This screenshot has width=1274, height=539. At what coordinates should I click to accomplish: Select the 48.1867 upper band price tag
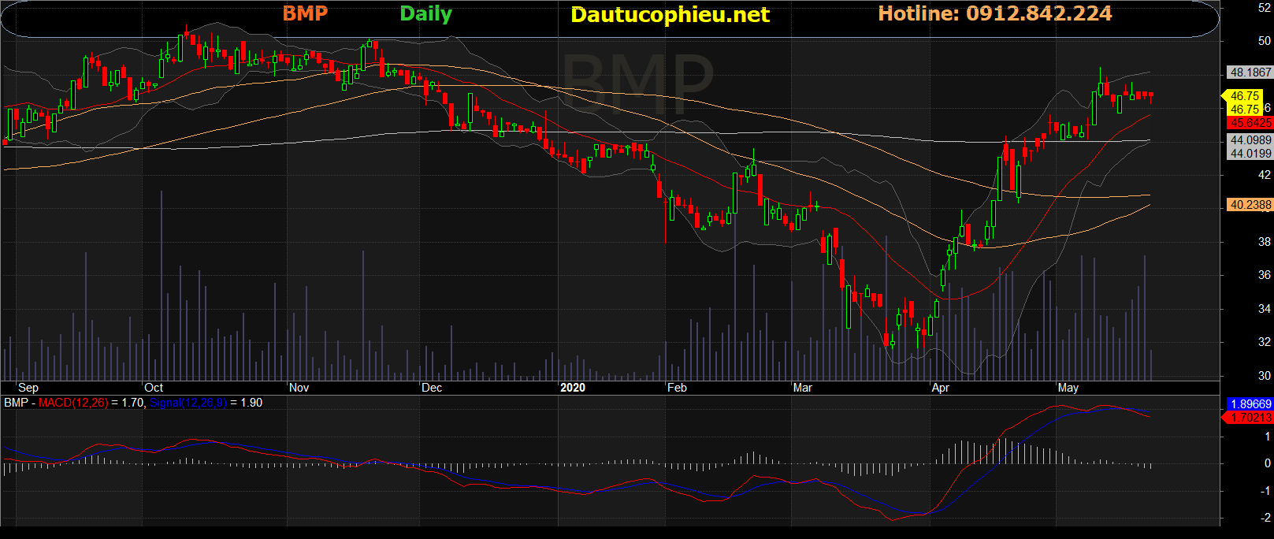coord(1251,72)
